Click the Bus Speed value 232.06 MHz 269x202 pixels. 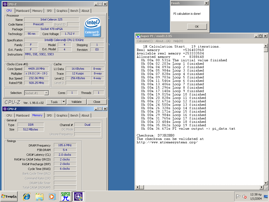[x=37, y=78]
